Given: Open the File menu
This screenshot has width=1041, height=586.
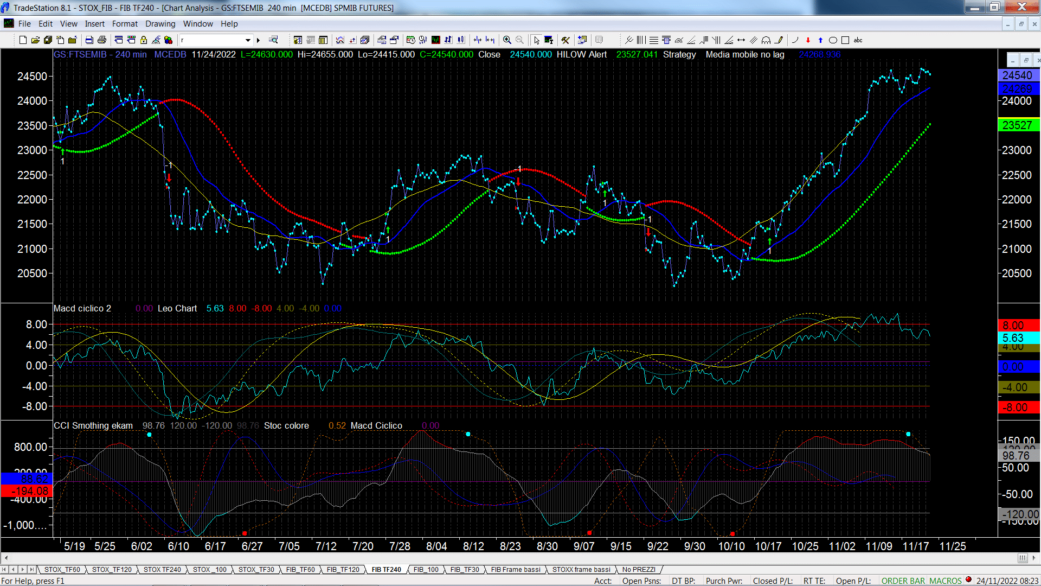Looking at the screenshot, I should tap(24, 24).
